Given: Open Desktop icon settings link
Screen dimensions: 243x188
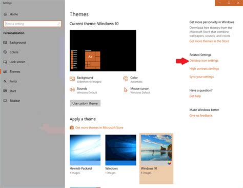Looking at the screenshot, I should point(204,61).
